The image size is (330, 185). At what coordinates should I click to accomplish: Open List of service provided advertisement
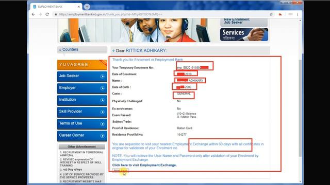point(82,176)
